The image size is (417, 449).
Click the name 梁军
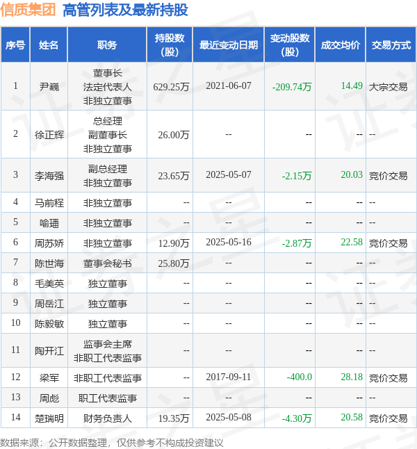49,378
